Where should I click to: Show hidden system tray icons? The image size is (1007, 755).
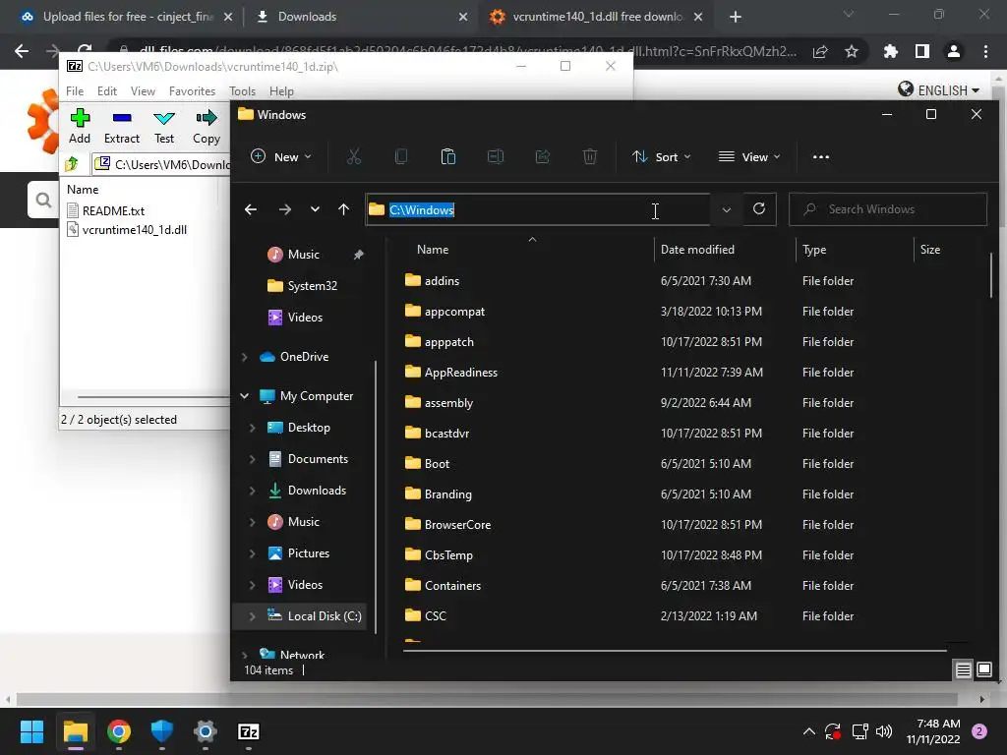coord(809,731)
